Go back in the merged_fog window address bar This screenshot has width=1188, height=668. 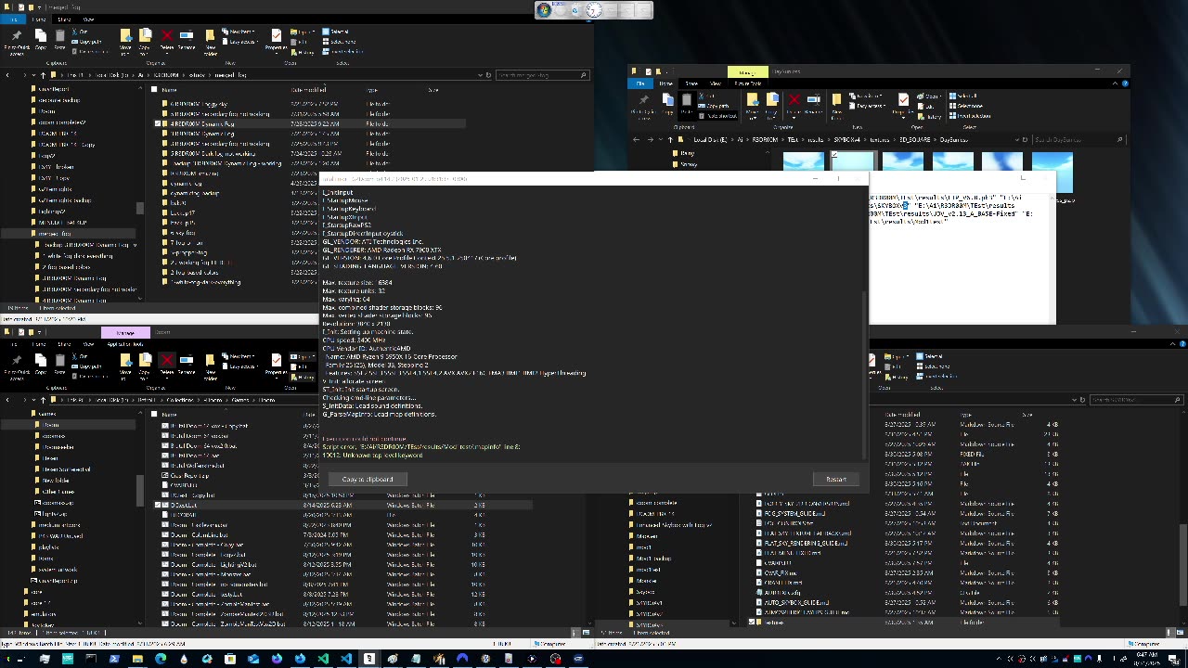[x=7, y=75]
